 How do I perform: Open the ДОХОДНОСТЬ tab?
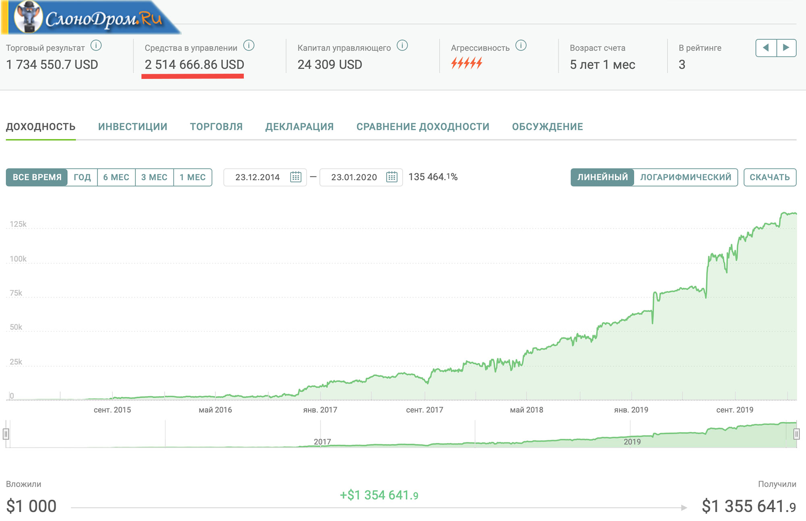pos(41,127)
